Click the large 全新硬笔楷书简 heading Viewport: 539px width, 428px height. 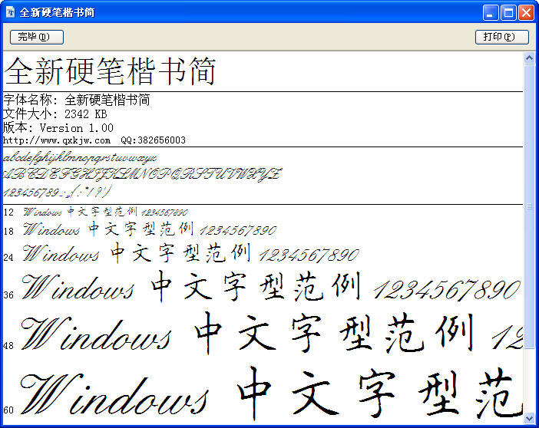click(x=111, y=71)
